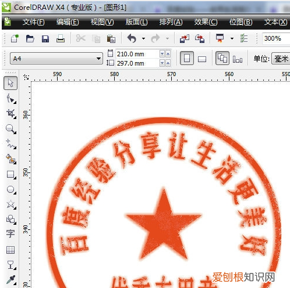Open the units dropdown showing 毫米

tap(281, 59)
